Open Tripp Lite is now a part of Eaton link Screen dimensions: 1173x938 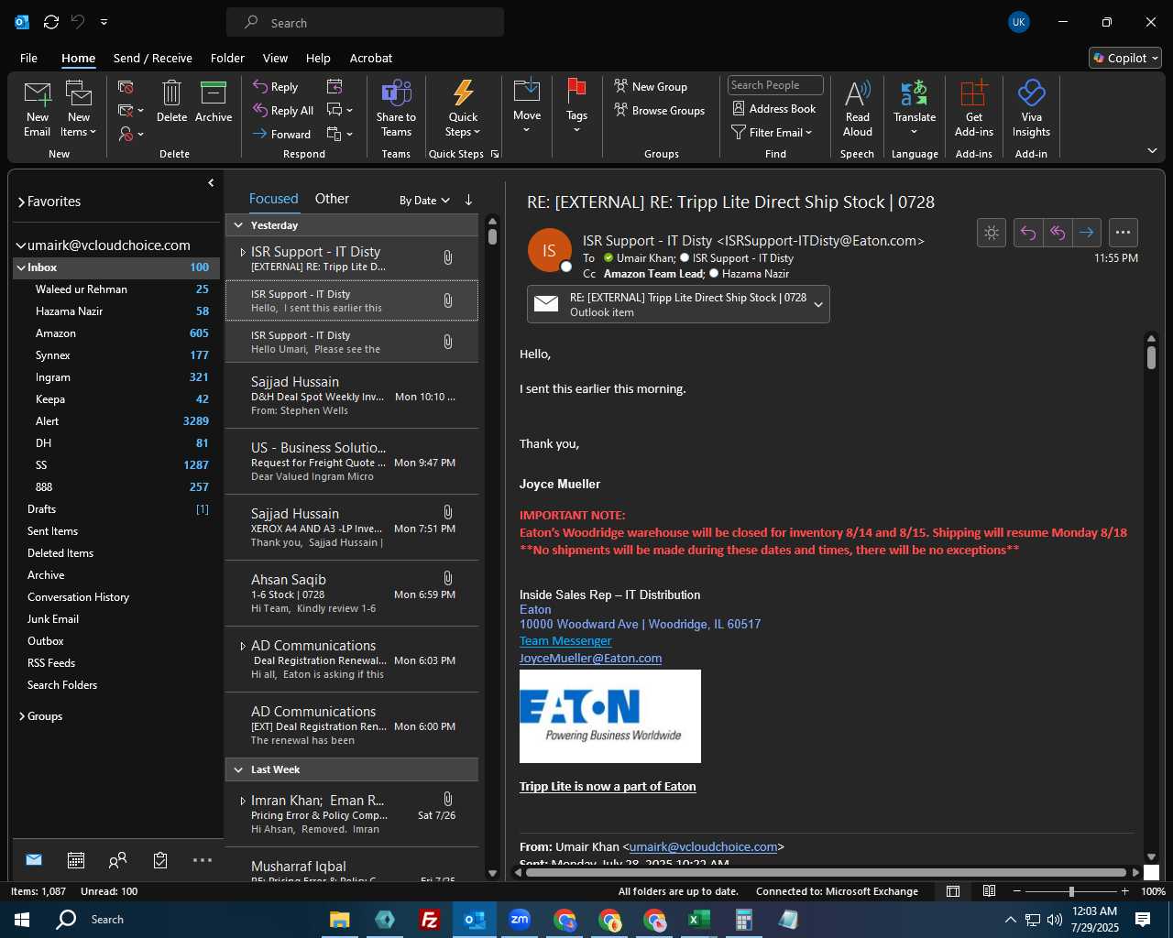[608, 787]
